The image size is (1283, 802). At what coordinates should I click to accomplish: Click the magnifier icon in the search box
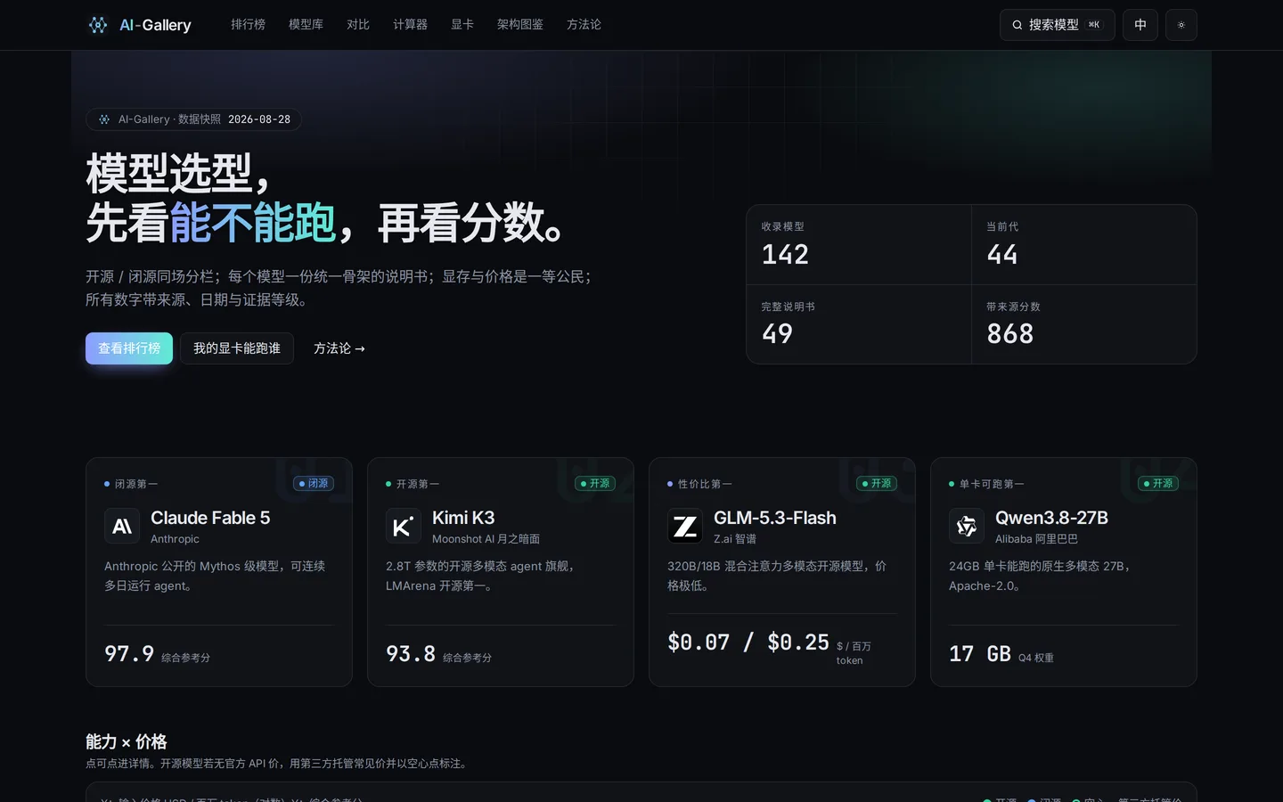(x=1017, y=25)
